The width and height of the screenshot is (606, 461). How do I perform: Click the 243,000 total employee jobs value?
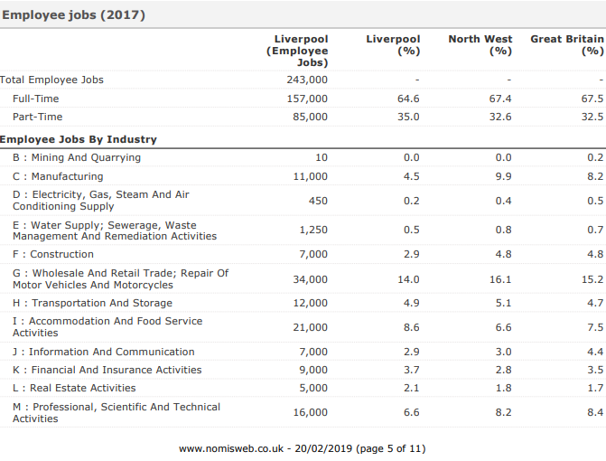(x=306, y=80)
